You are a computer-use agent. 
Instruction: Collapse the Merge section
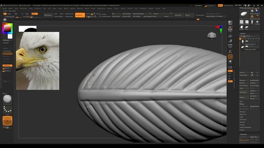(242, 104)
